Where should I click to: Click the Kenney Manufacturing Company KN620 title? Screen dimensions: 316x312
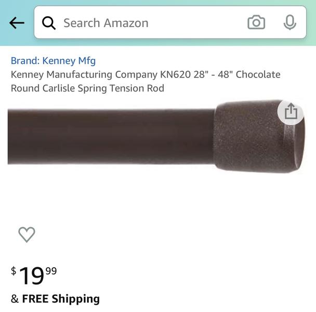click(x=146, y=74)
